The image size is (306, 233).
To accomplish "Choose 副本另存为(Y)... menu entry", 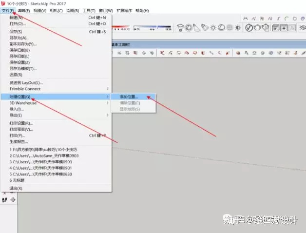I will 56,44.
